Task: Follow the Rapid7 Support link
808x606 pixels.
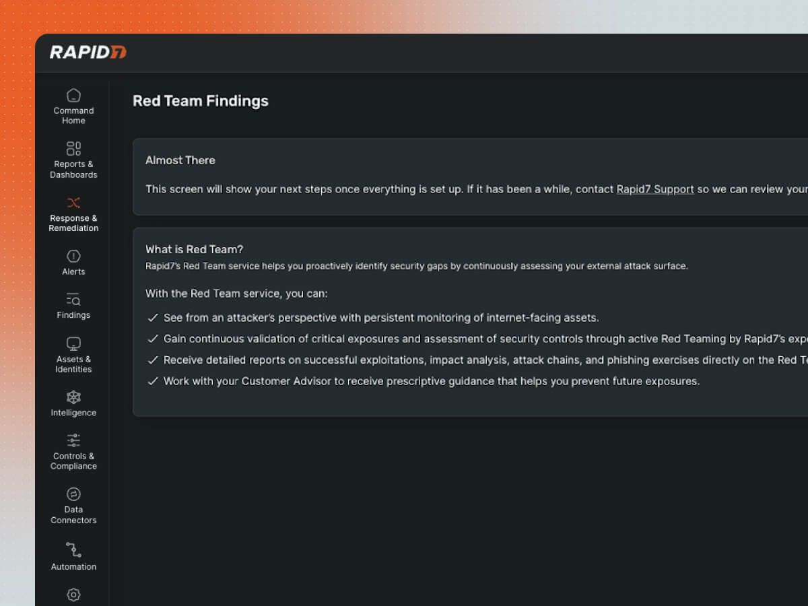Action: [654, 189]
